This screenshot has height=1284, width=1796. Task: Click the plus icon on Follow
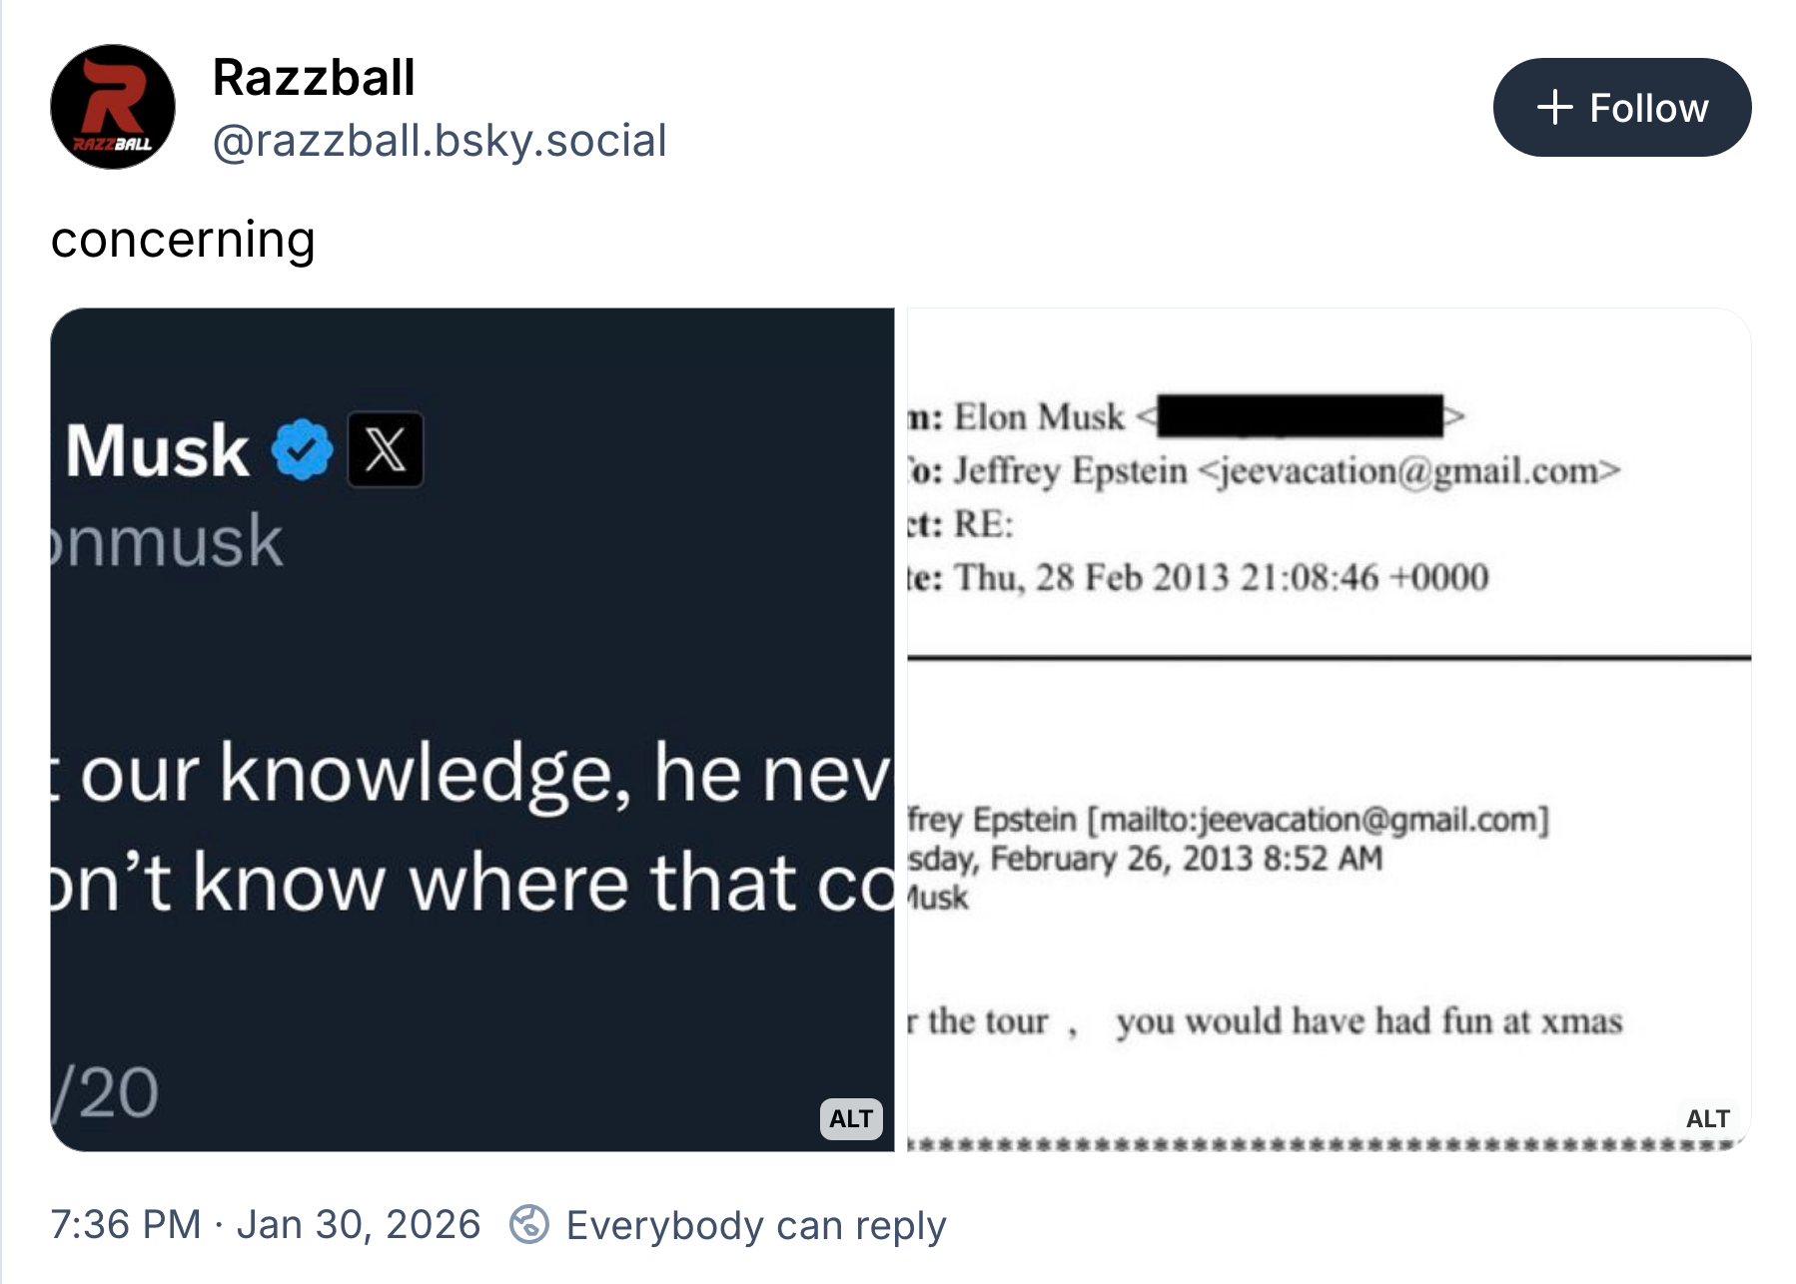tap(1554, 107)
